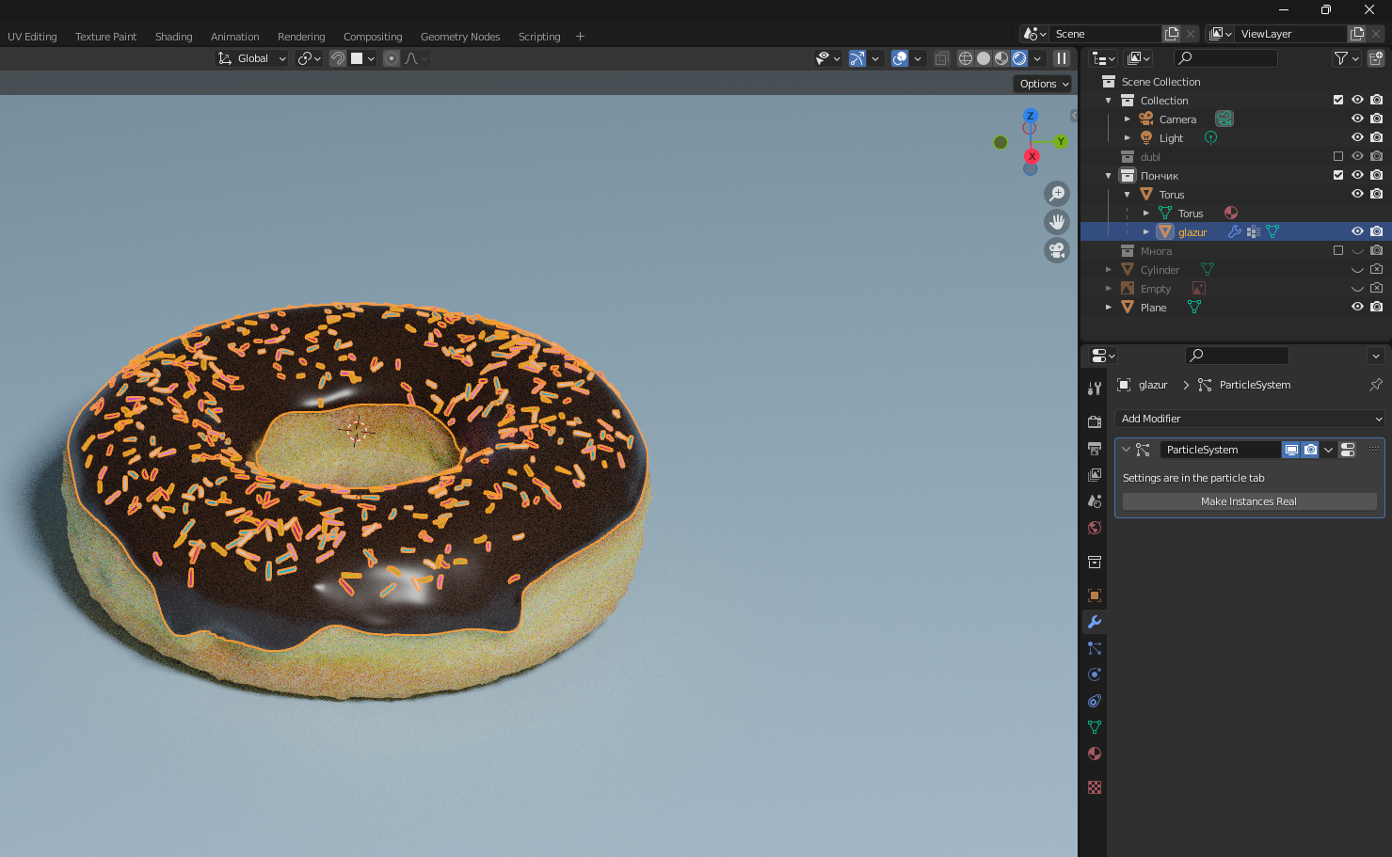This screenshot has width=1392, height=857.
Task: Open the Material properties tab icon
Action: 1095,754
